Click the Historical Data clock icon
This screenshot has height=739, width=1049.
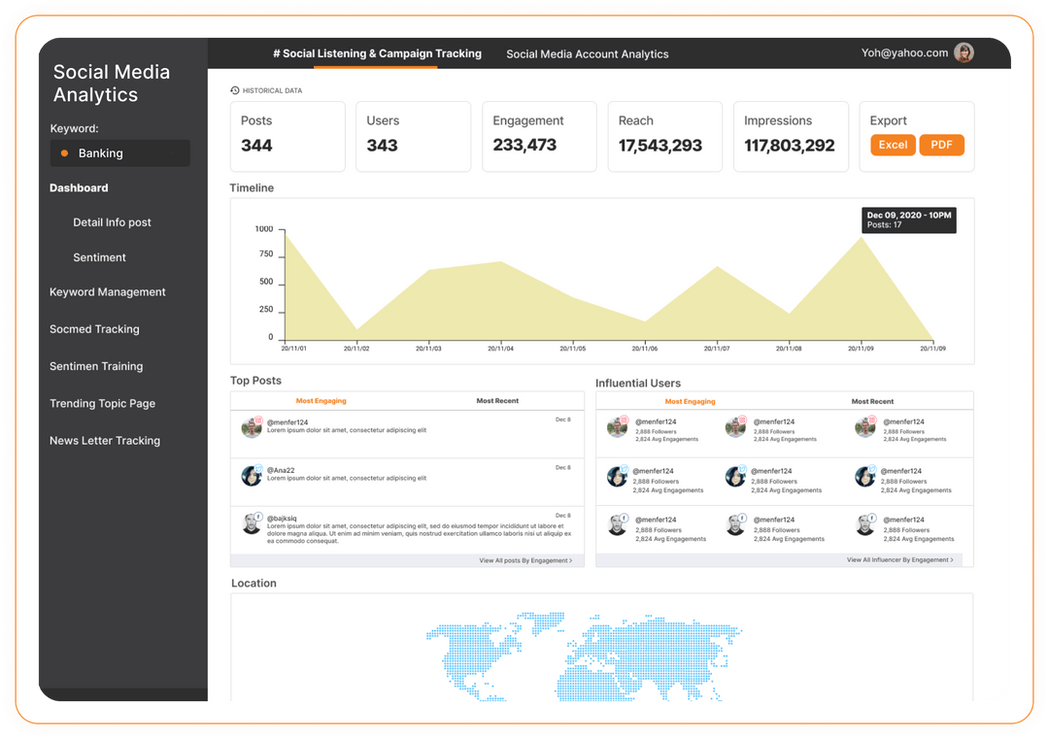tap(235, 90)
